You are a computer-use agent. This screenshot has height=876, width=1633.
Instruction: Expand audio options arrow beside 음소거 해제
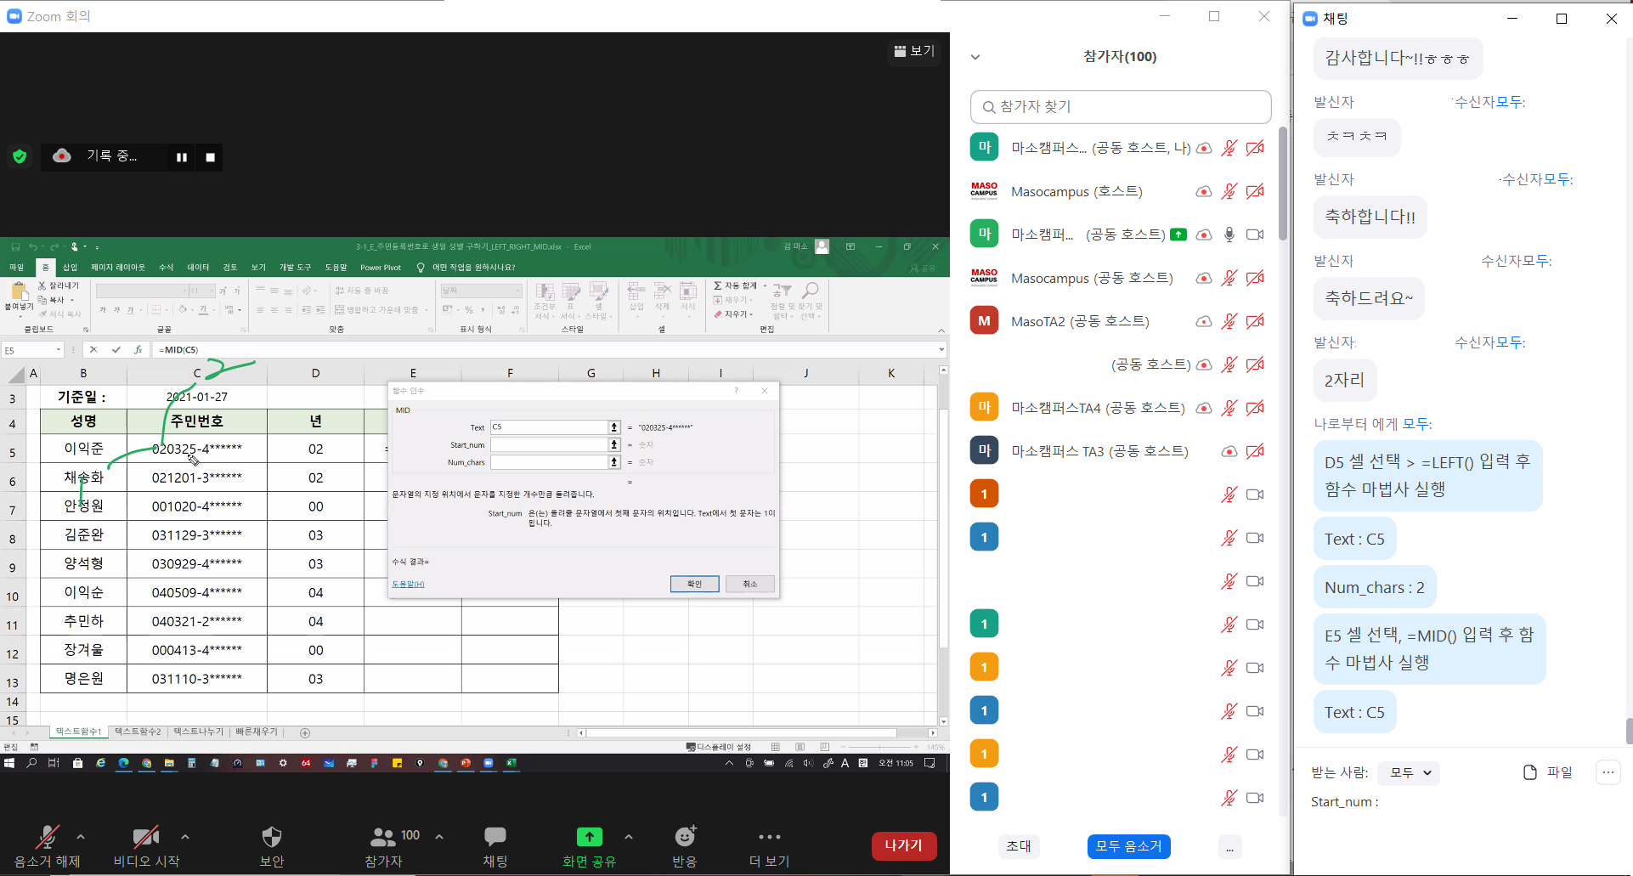click(x=81, y=837)
